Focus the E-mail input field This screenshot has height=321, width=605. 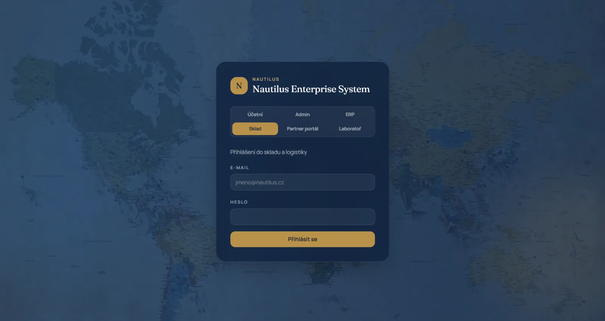coord(302,182)
